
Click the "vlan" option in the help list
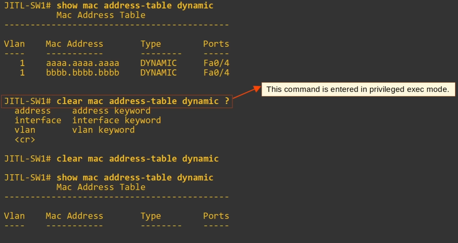pos(25,130)
